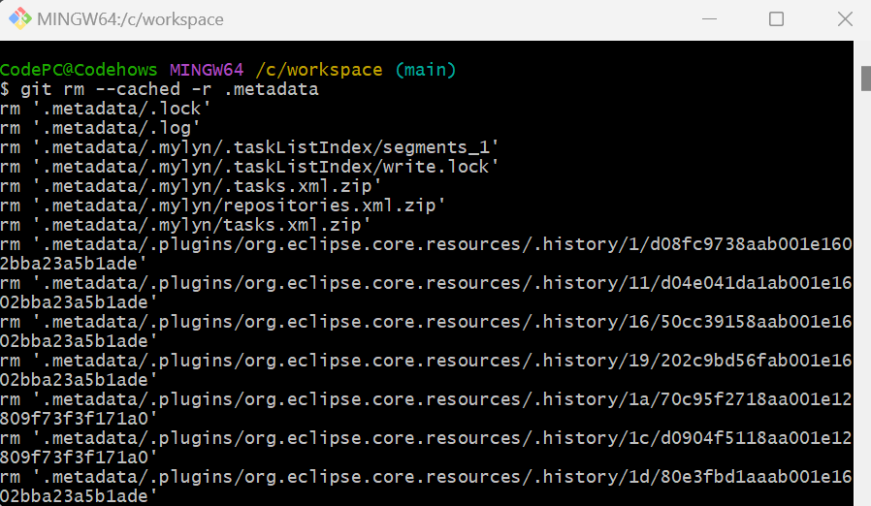Click the .history/1d/80e3fbd1aaab001e16 line
Screen dimensions: 871x506
426,477
